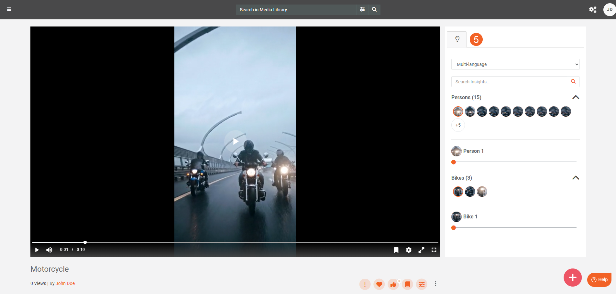The image size is (616, 294).
Task: Click the bookmark icon in player
Action: click(396, 250)
